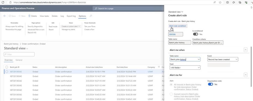
Task: Select row with start 3/4/2024 10:19:11 PM
Action: pos(7,71)
